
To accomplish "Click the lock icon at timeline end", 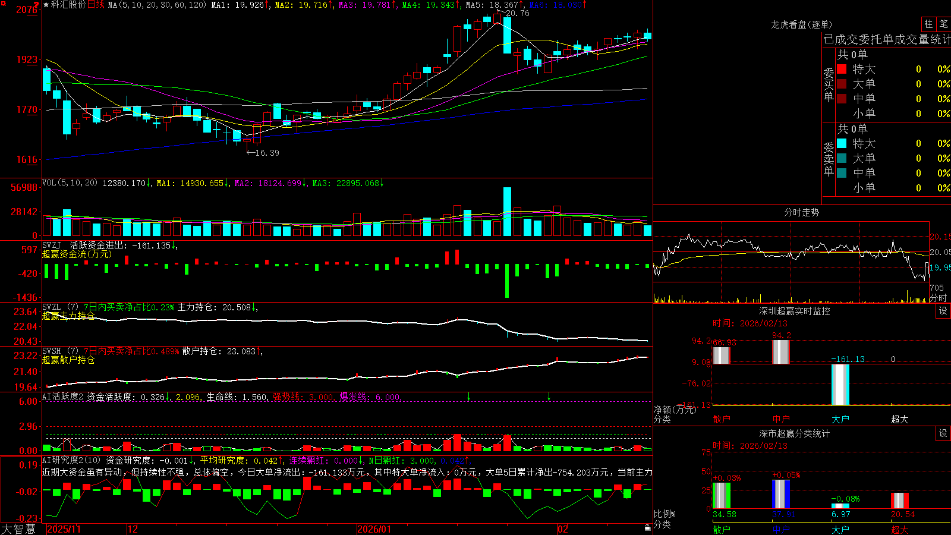I will [647, 528].
